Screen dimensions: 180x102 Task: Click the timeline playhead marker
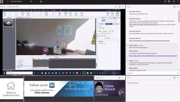coord(33,59)
